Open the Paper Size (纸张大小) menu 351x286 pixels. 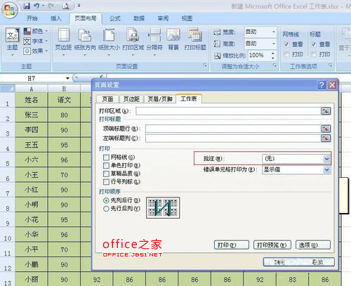click(109, 42)
